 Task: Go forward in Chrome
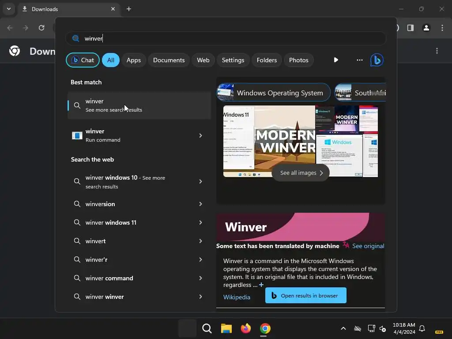(25, 28)
